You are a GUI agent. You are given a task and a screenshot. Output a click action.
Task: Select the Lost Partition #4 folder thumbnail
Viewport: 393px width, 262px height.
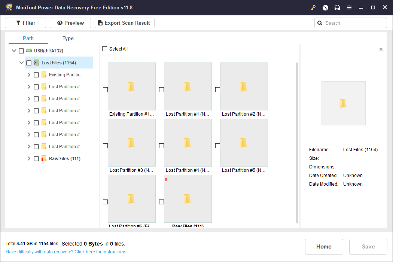tap(188, 143)
